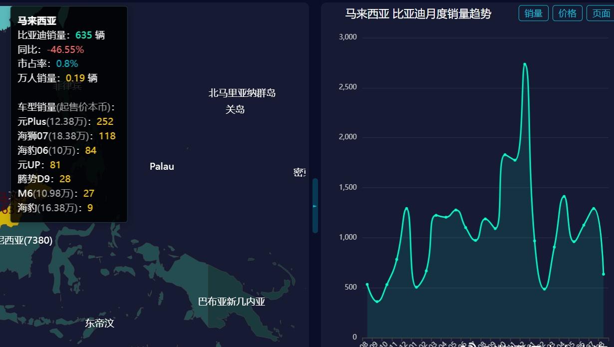Click the 1,000 y-axis label

pos(347,237)
